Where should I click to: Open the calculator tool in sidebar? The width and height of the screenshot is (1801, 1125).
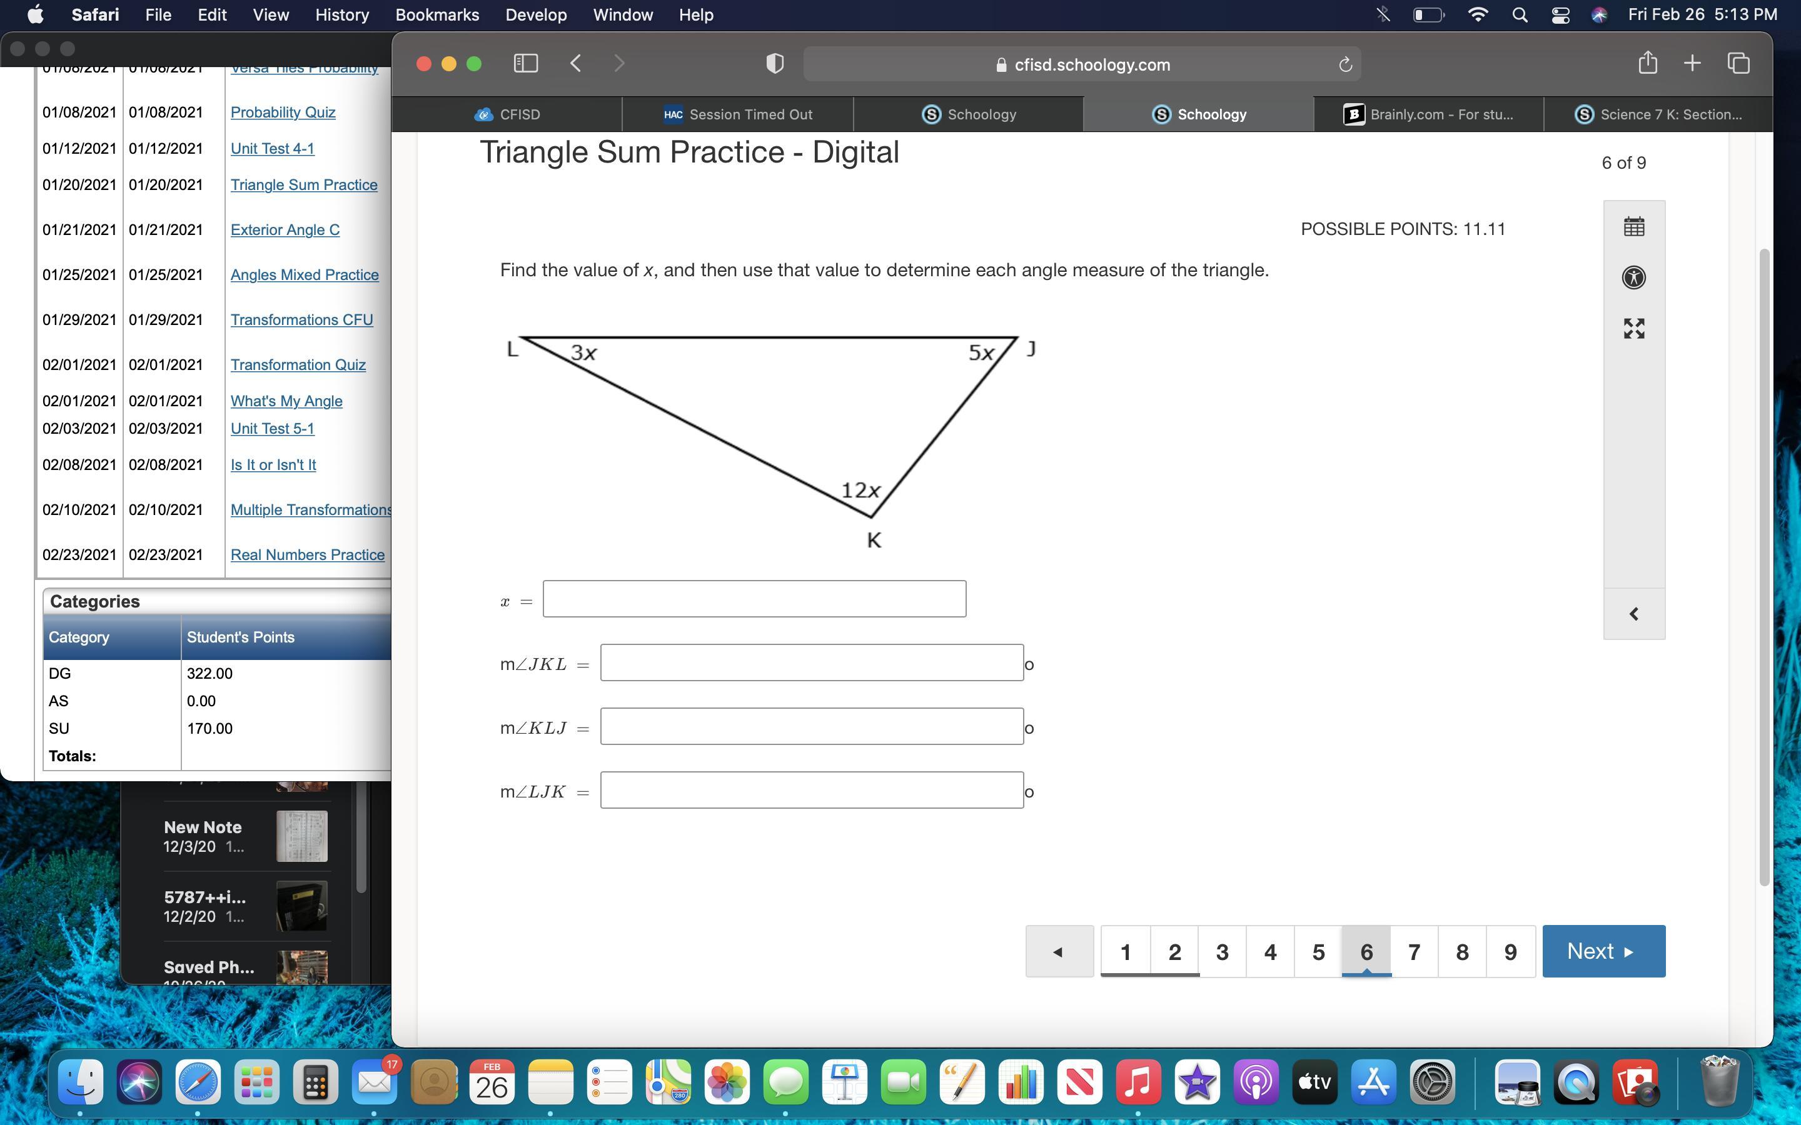pyautogui.click(x=1633, y=227)
